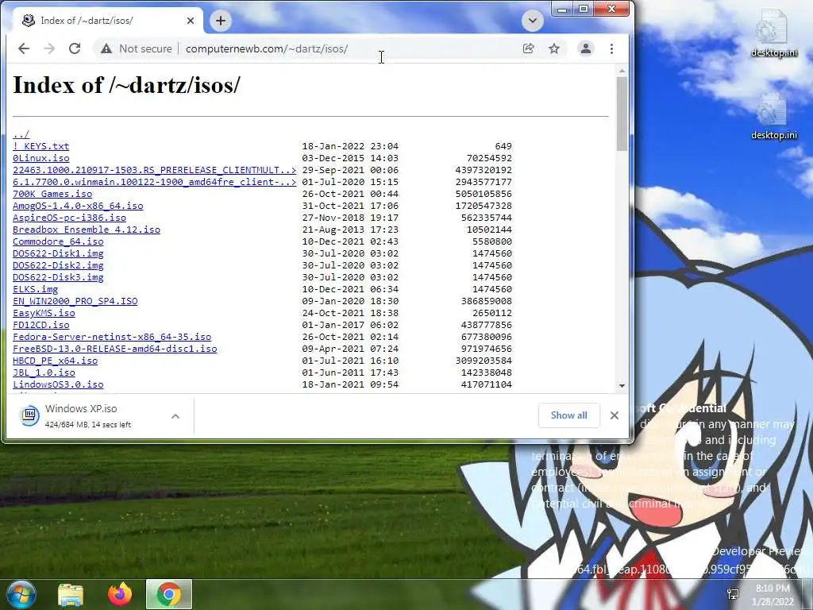813x610 pixels.
Task: Download the 6.1.7700.0 winmain ISO
Action: pos(155,182)
